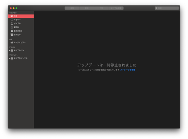Focus the 検索 search field
The height and width of the screenshot is (139, 188).
click(167, 8)
